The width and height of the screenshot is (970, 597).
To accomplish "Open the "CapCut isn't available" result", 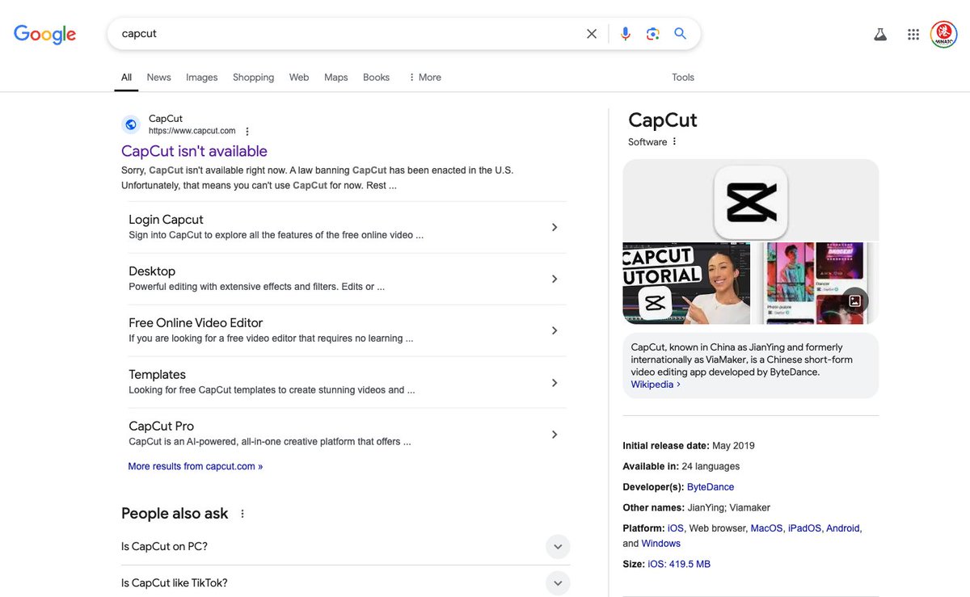I will click(194, 151).
